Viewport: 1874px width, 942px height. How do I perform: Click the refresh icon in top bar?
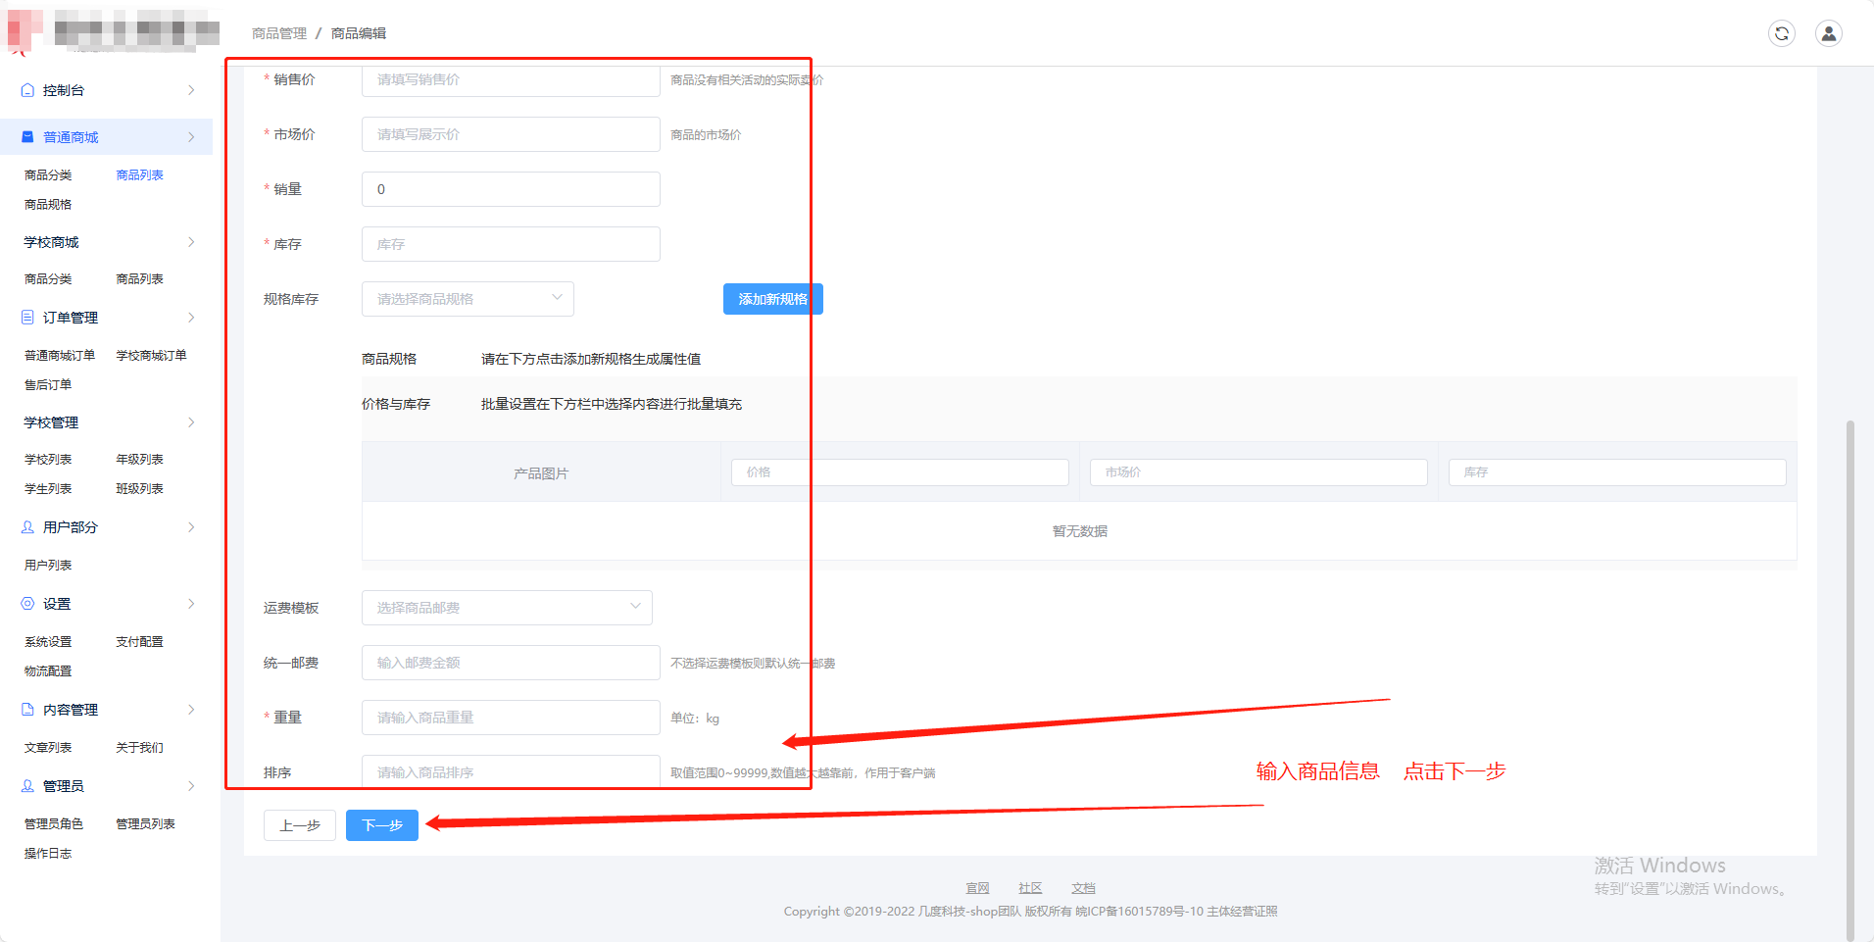[1781, 33]
